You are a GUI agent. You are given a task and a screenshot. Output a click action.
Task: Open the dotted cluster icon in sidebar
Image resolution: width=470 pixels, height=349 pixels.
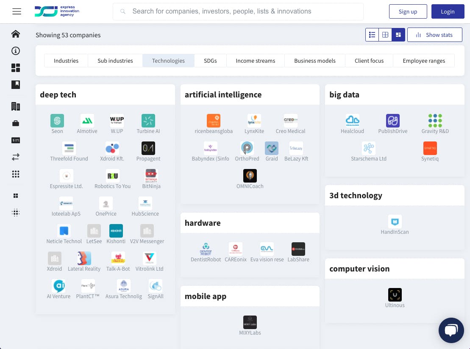point(16,213)
